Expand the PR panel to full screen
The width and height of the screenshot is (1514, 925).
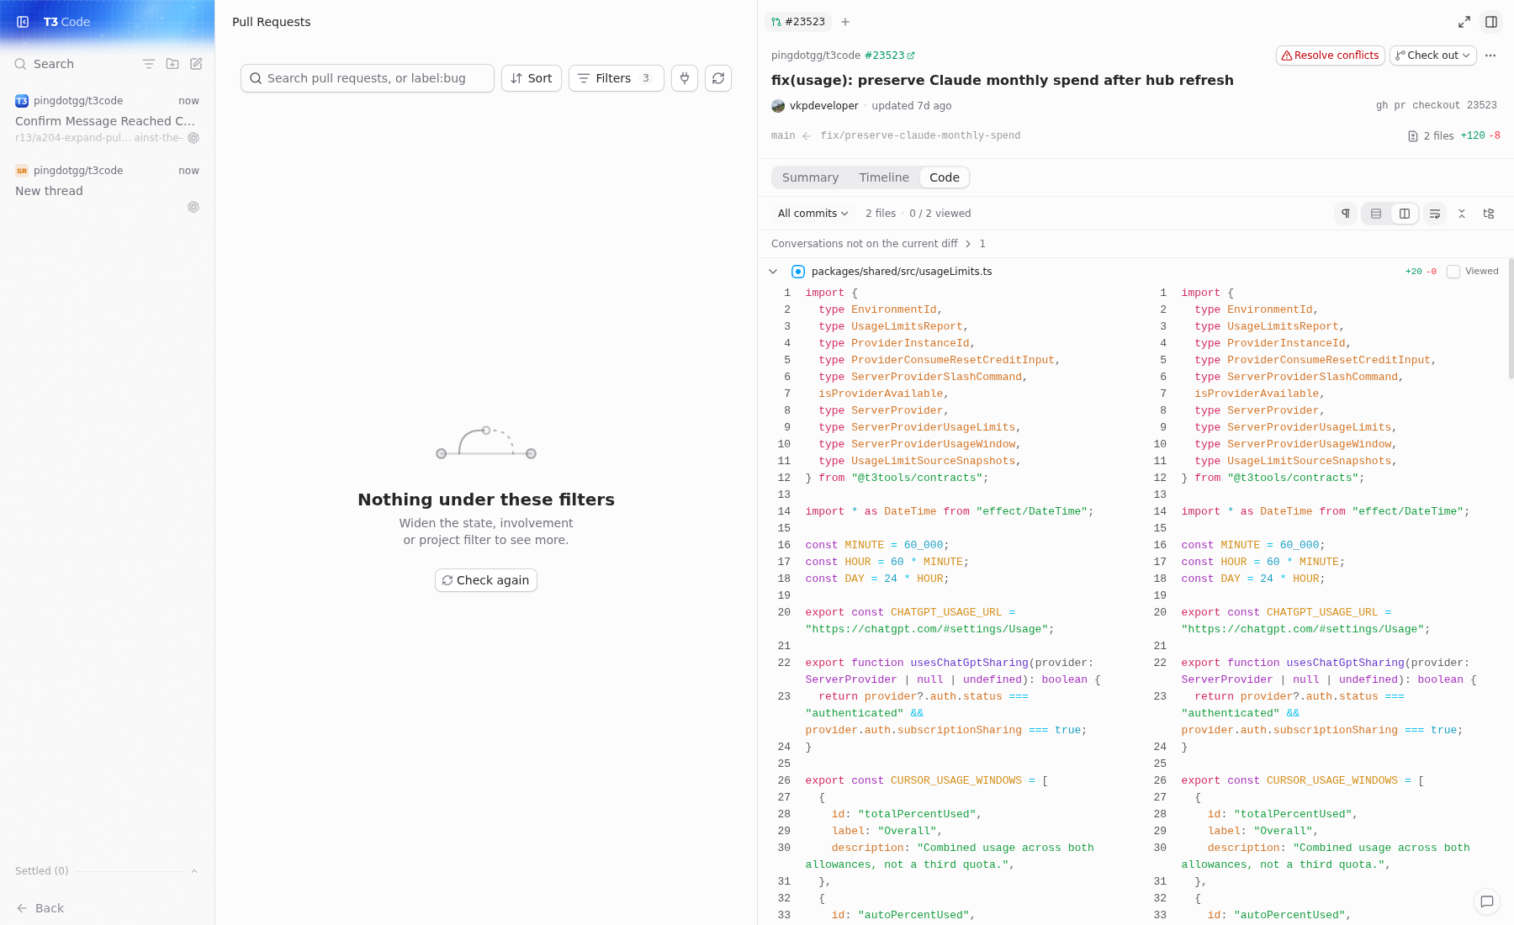(x=1464, y=22)
